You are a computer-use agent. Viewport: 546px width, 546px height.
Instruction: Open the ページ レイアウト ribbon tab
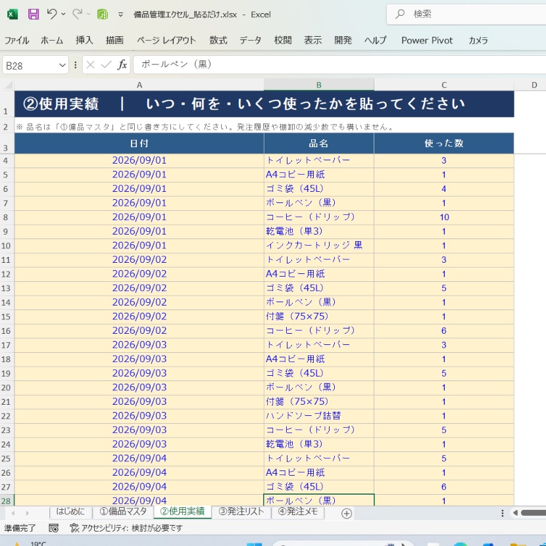pos(166,40)
